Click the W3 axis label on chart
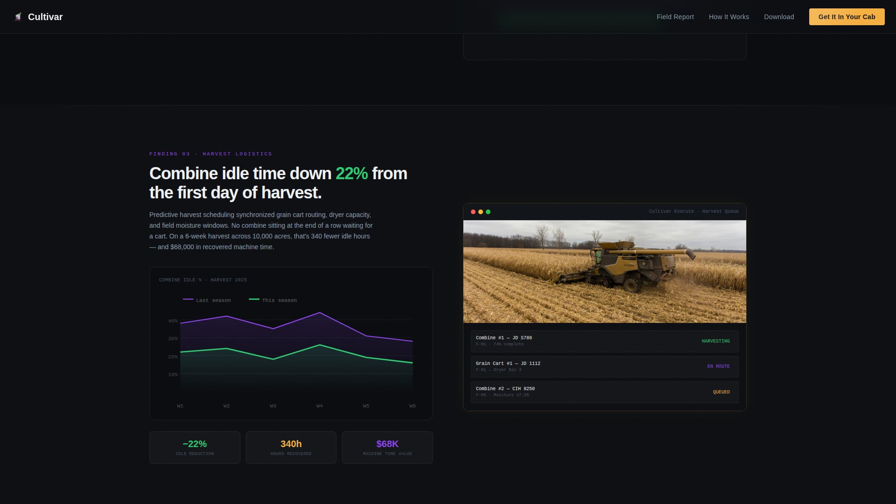 [273, 406]
